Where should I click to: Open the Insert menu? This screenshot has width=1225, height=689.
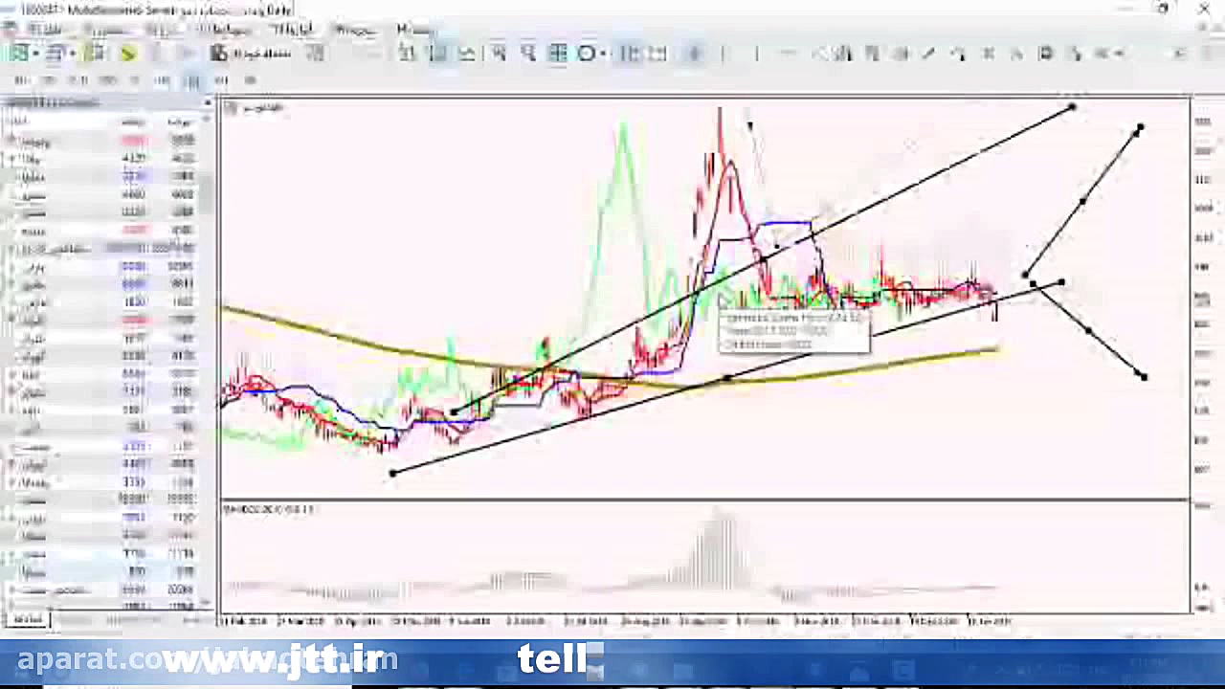(163, 30)
